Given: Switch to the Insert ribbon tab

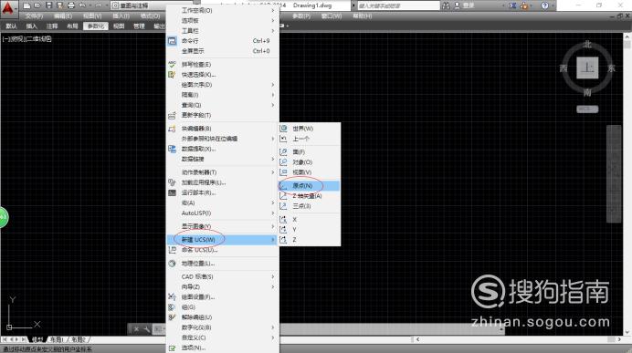Looking at the screenshot, I should [x=31, y=26].
